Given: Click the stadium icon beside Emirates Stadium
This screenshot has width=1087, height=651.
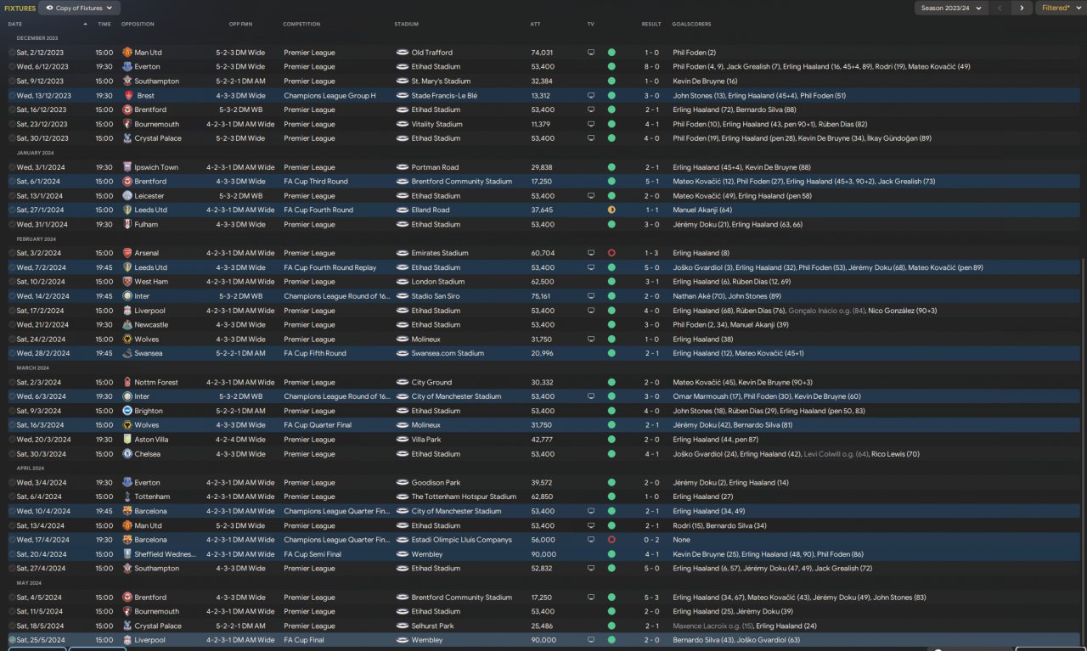Looking at the screenshot, I should tap(402, 253).
